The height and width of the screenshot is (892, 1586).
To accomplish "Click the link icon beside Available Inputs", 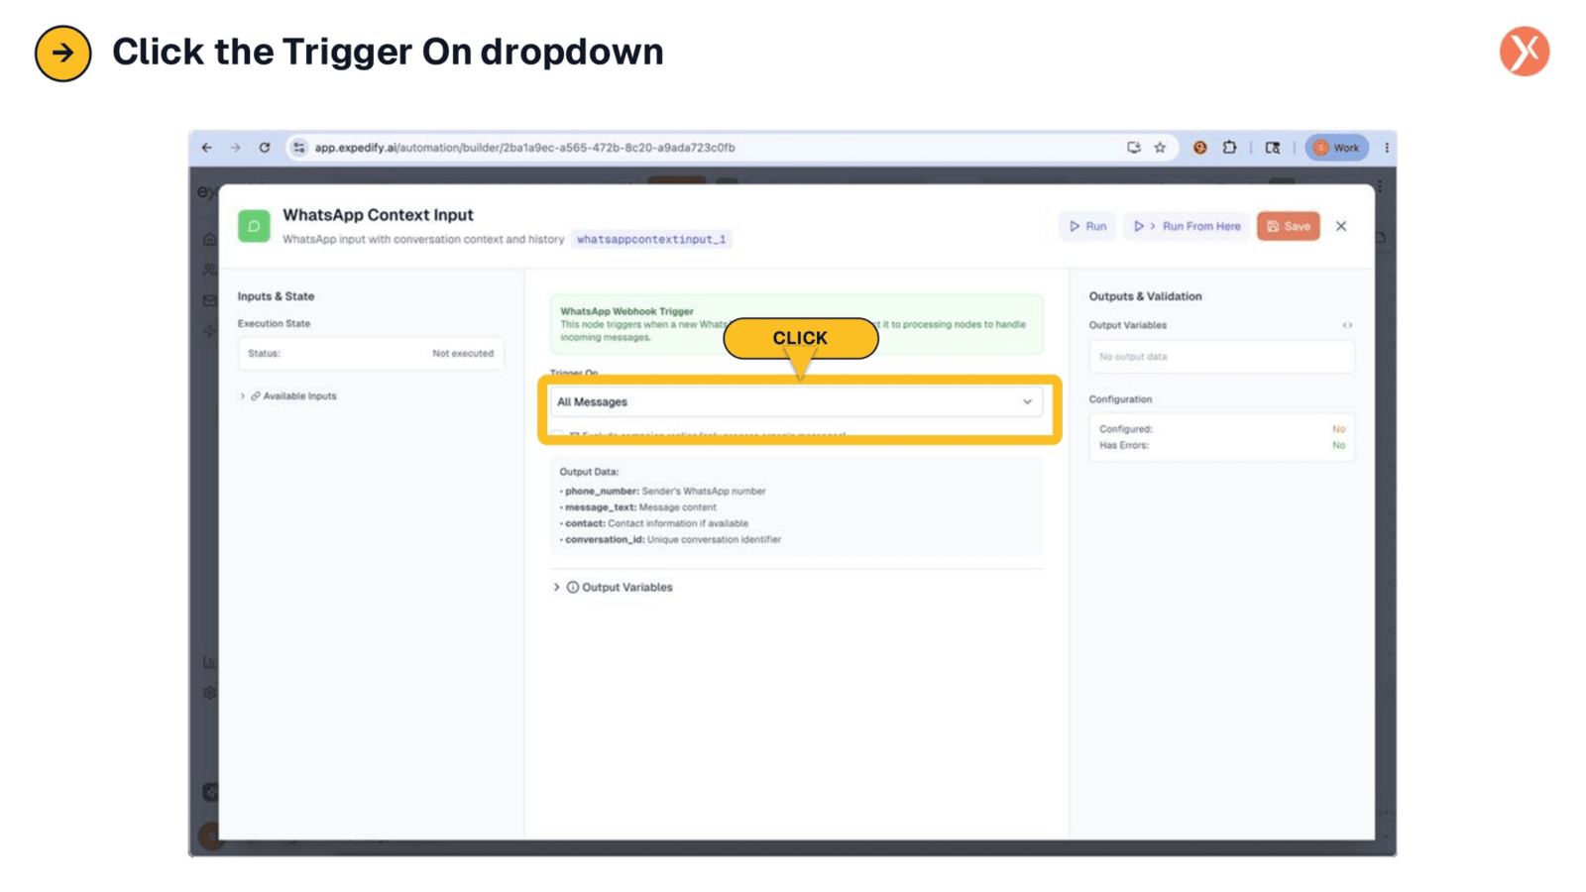I will coord(256,396).
